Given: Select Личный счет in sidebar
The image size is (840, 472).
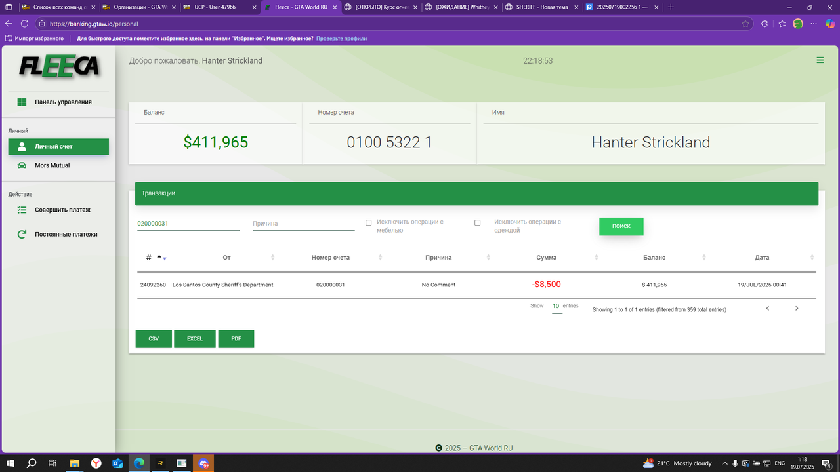Looking at the screenshot, I should [58, 147].
